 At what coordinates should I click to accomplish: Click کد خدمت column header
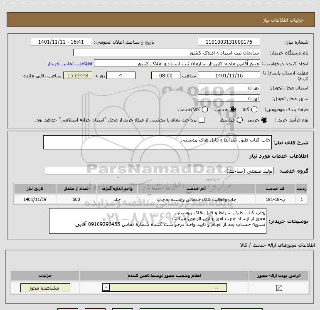pyautogui.click(x=275, y=188)
